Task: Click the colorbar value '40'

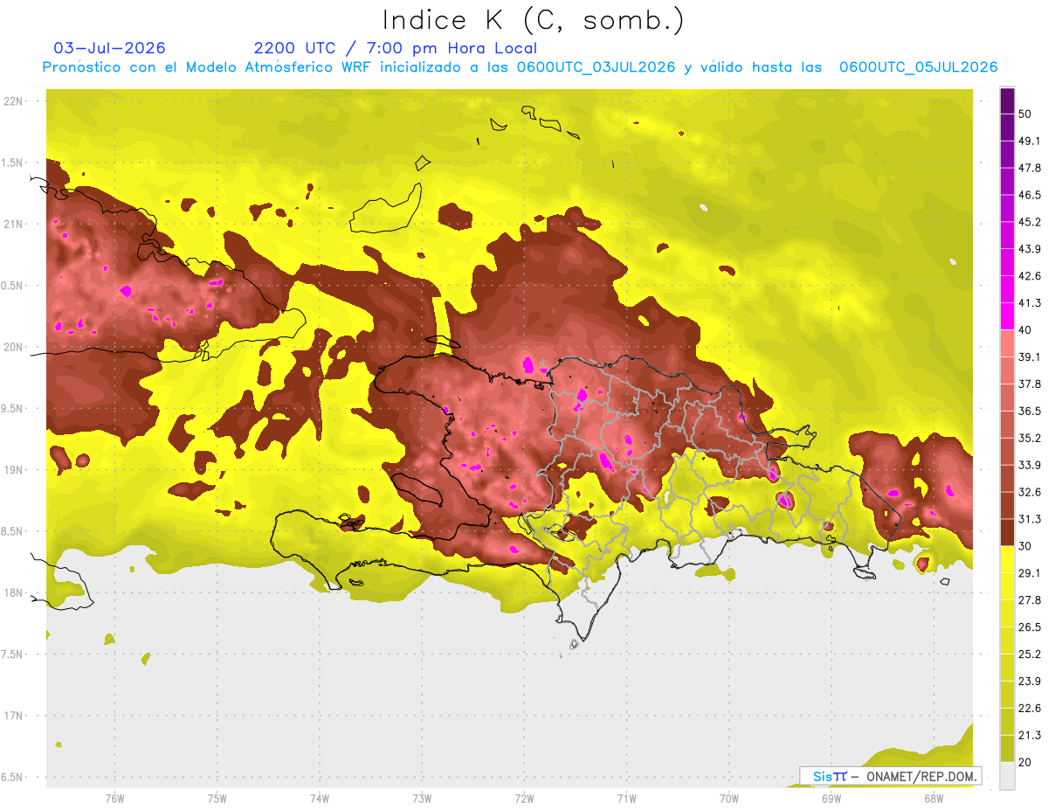Action: pos(1024,330)
